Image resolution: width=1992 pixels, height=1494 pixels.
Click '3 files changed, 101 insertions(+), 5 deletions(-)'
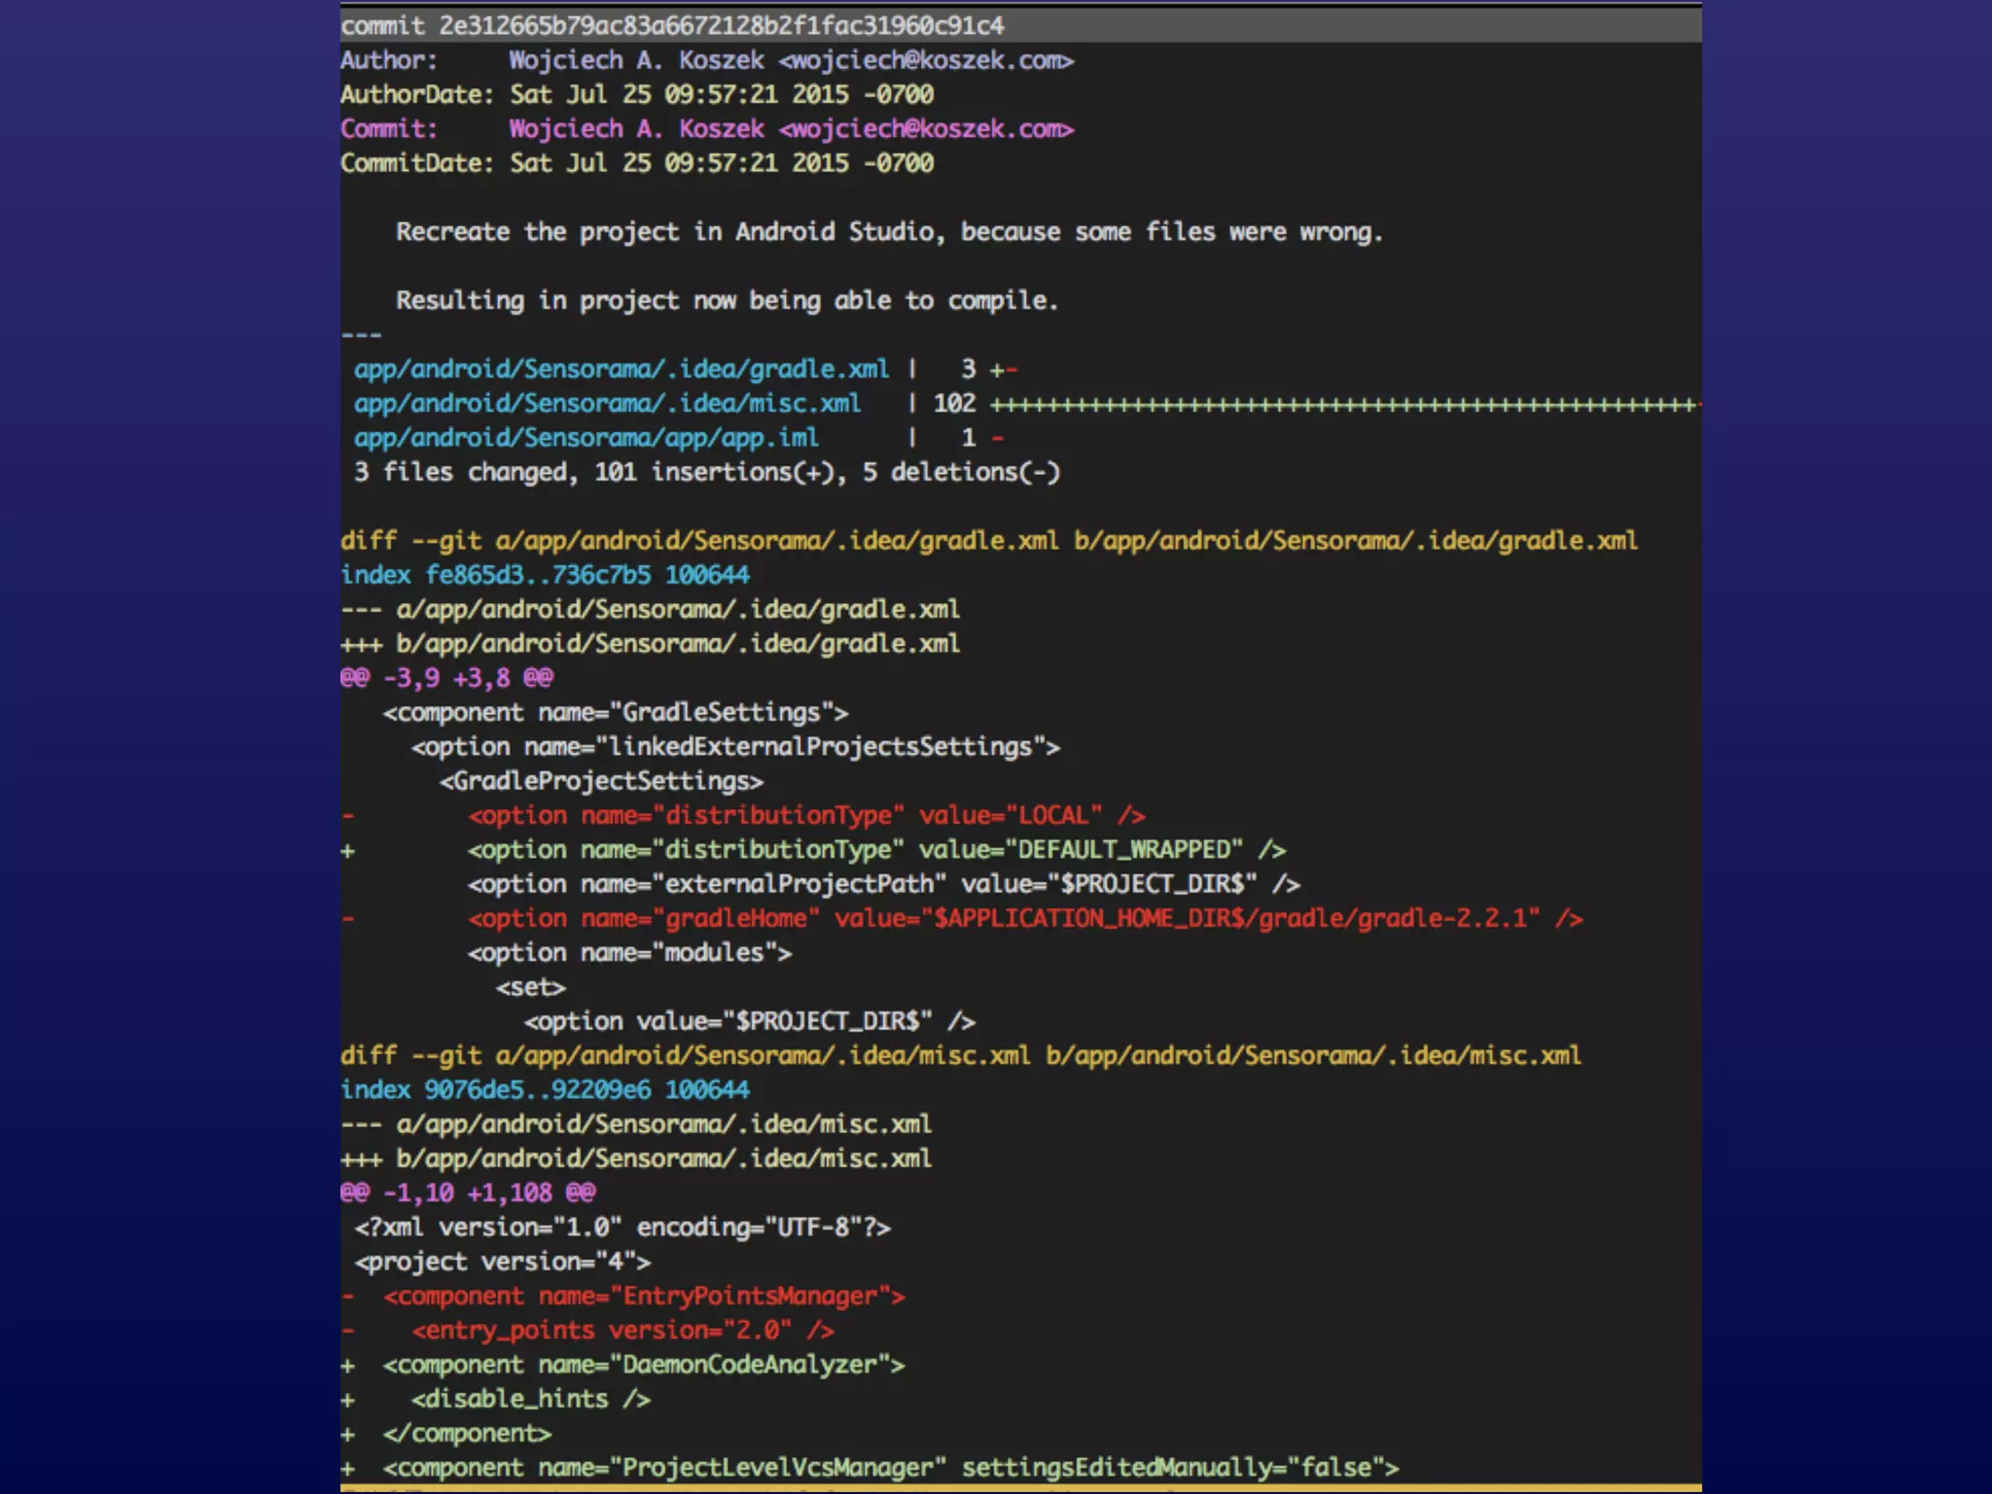tap(707, 472)
